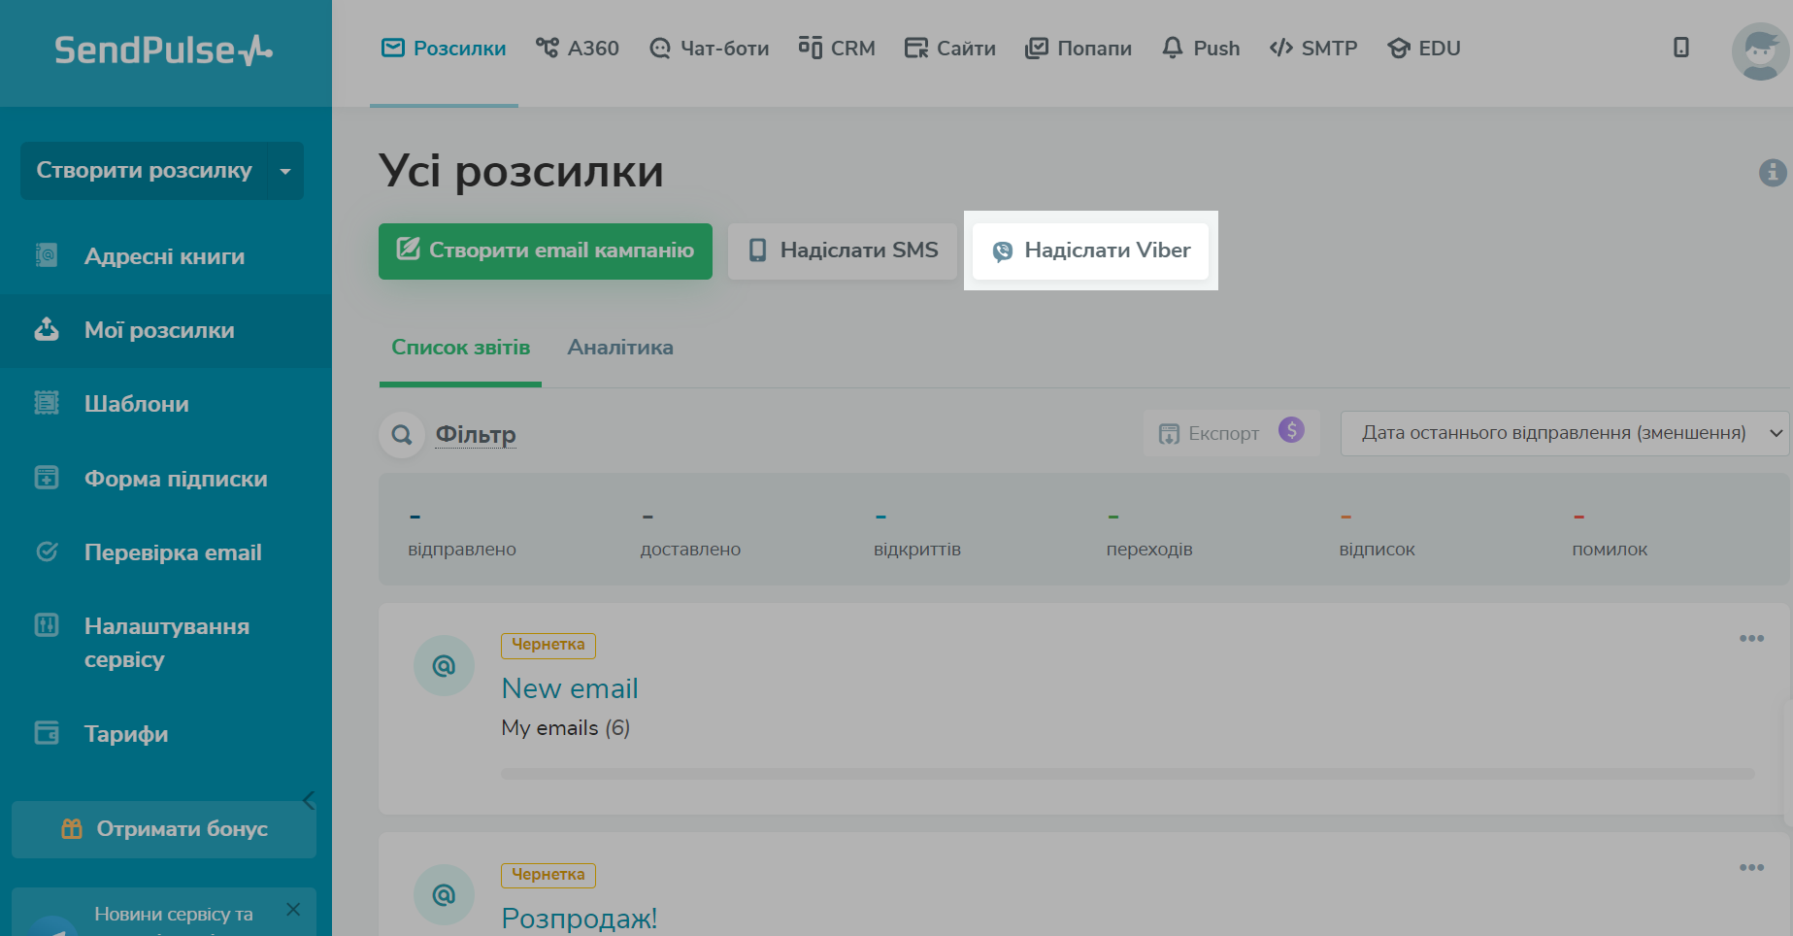Open the Чат-боти top menu item
This screenshot has width=1793, height=936.
[x=710, y=49]
